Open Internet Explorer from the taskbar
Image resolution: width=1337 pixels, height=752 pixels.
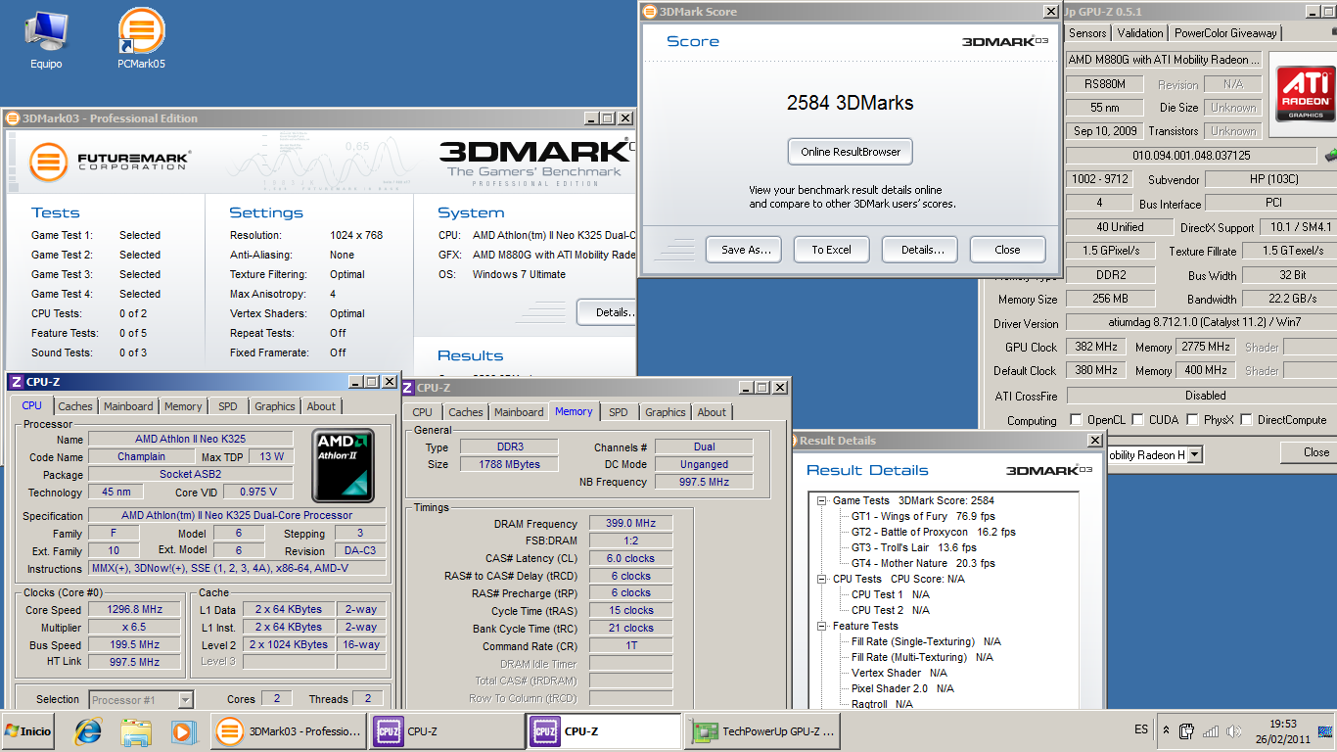click(x=89, y=730)
